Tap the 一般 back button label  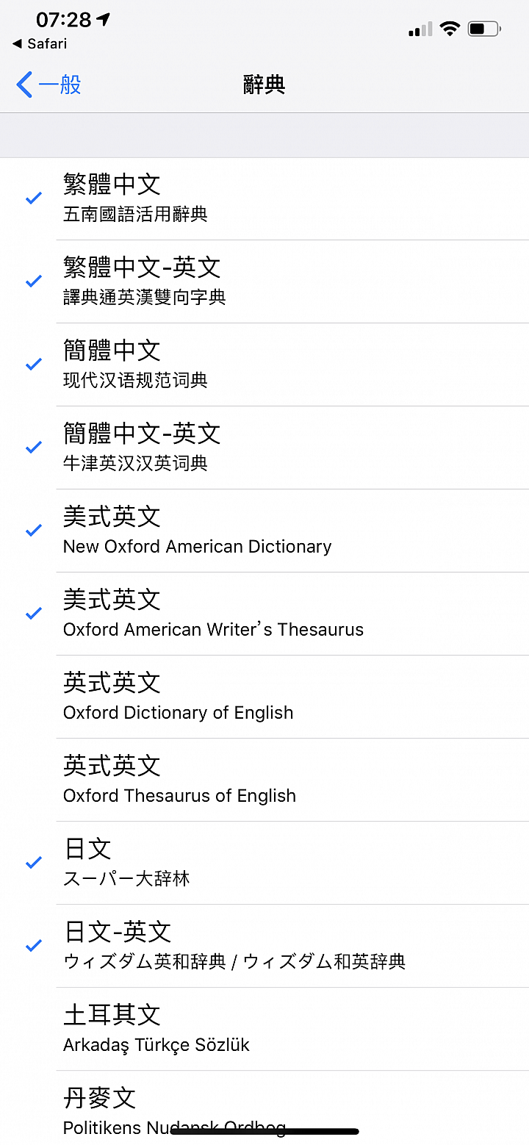tap(60, 85)
